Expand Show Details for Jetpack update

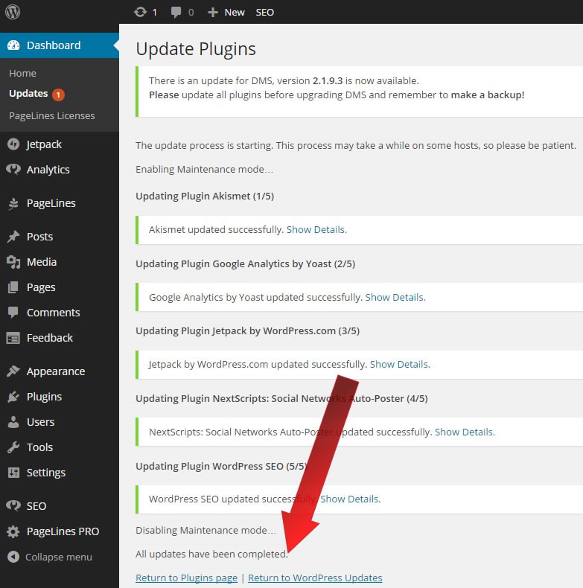(x=399, y=365)
